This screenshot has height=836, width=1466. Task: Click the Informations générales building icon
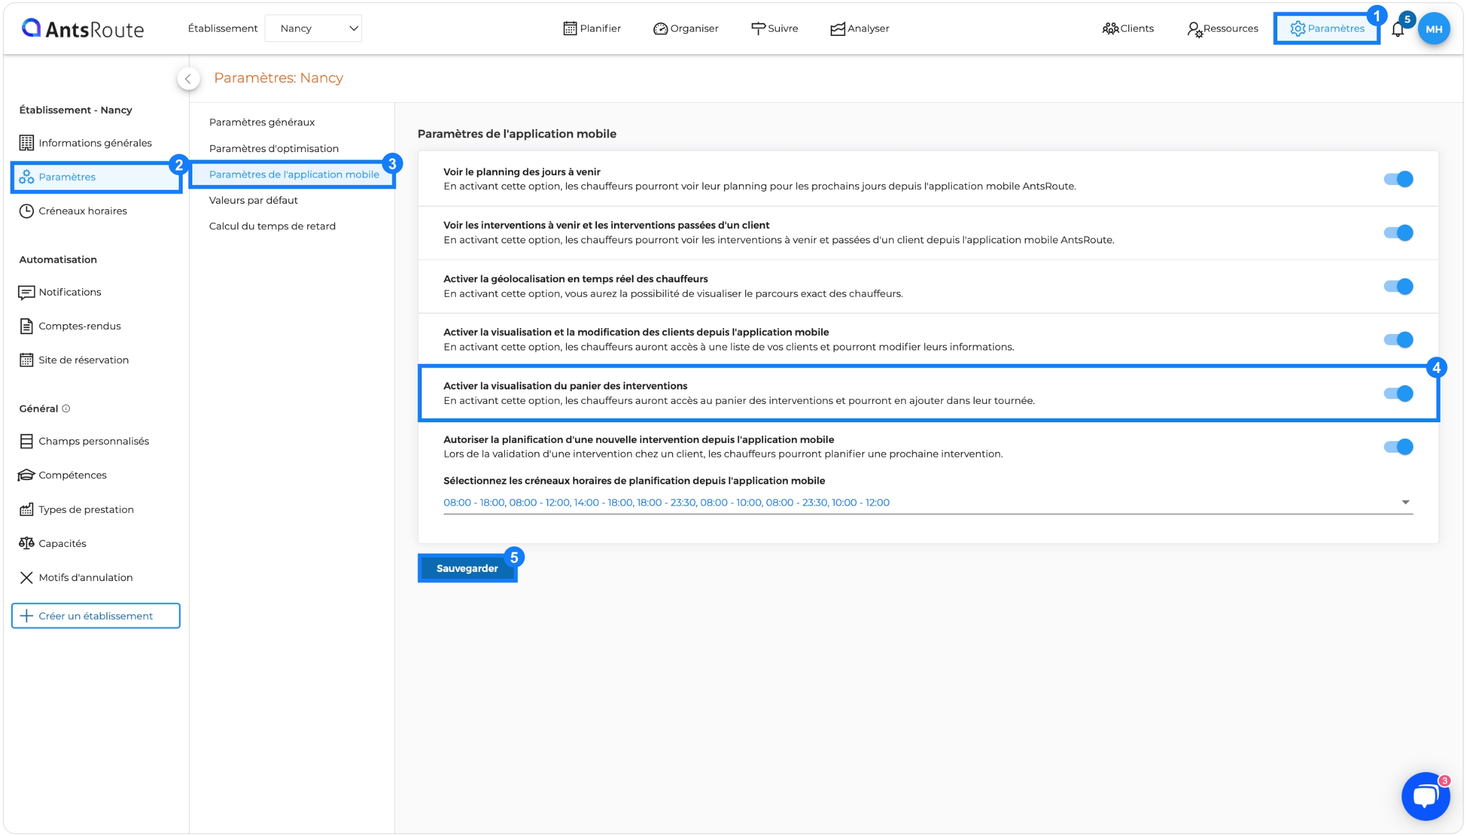tap(26, 143)
